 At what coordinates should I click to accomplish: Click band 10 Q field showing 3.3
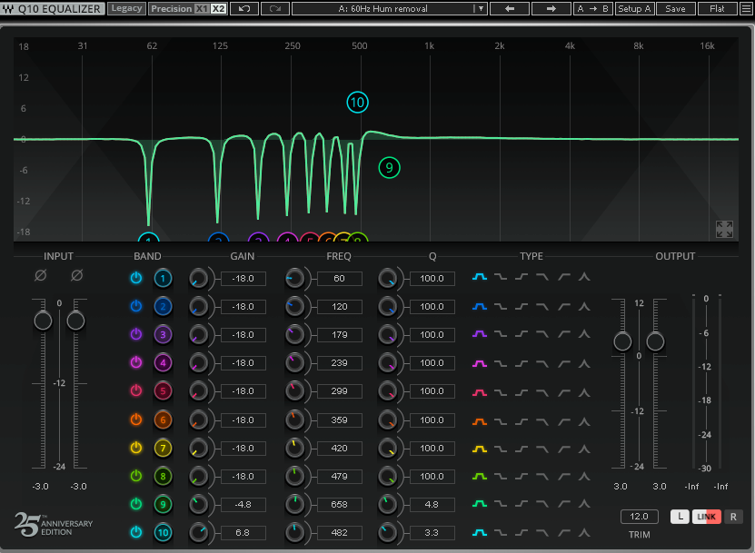pos(432,532)
